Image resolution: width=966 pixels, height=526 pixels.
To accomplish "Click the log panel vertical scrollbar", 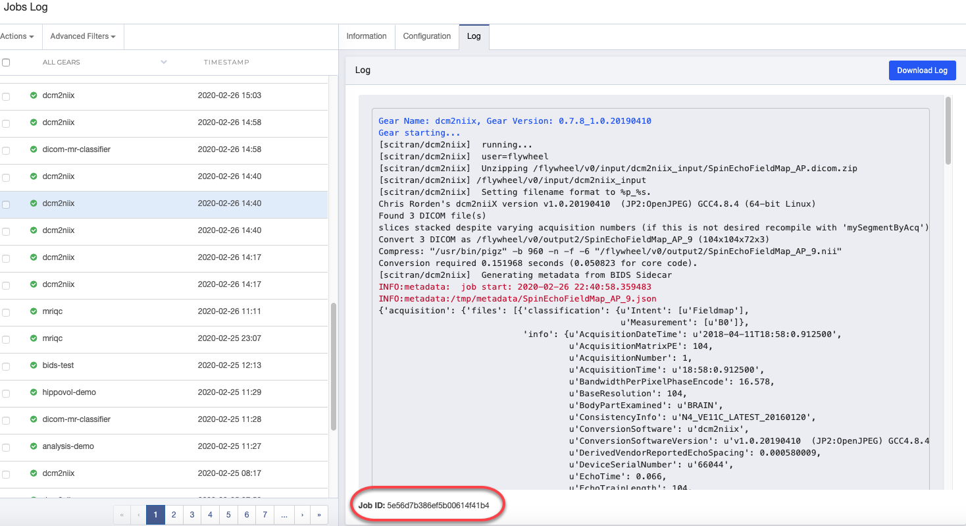I will coord(948,130).
